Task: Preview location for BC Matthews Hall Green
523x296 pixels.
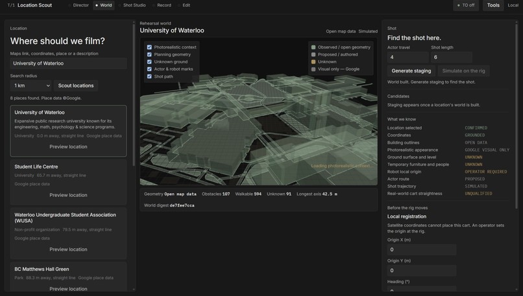Action: (x=68, y=289)
